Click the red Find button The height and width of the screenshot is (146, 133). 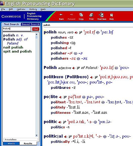click(36, 29)
